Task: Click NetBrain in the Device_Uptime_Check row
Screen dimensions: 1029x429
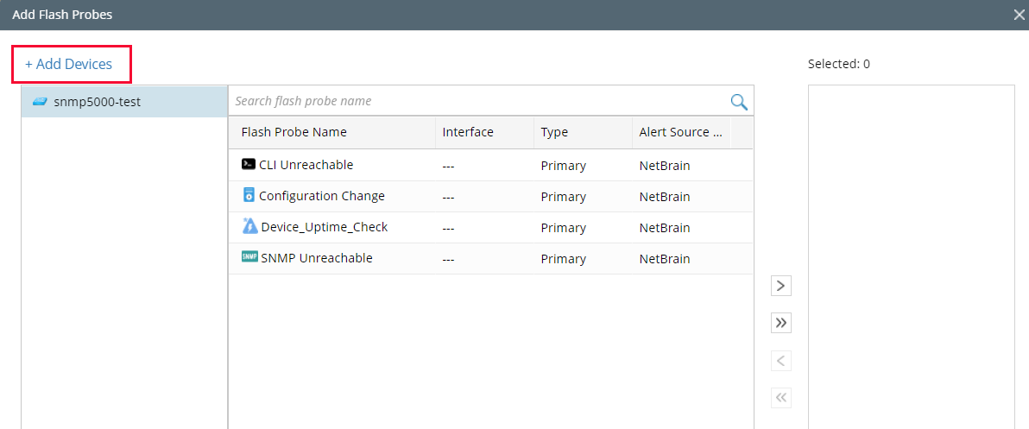Action: [x=665, y=228]
